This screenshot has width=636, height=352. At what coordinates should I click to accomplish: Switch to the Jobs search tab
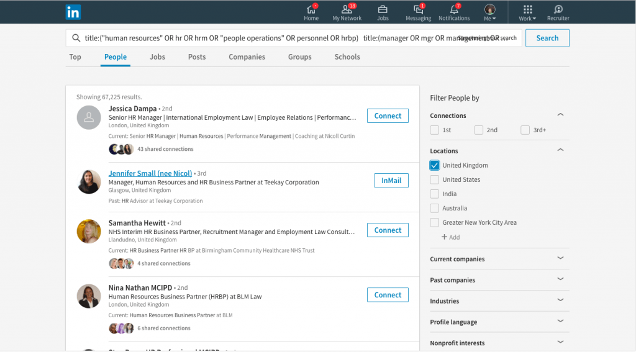coord(157,56)
